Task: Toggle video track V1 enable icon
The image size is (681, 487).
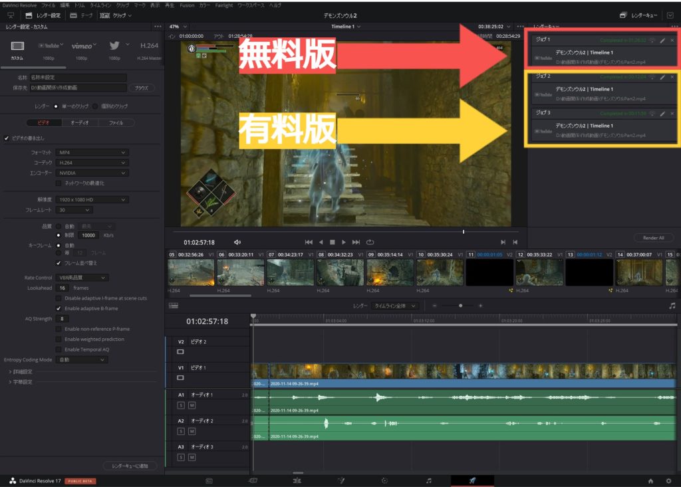Action: (180, 378)
